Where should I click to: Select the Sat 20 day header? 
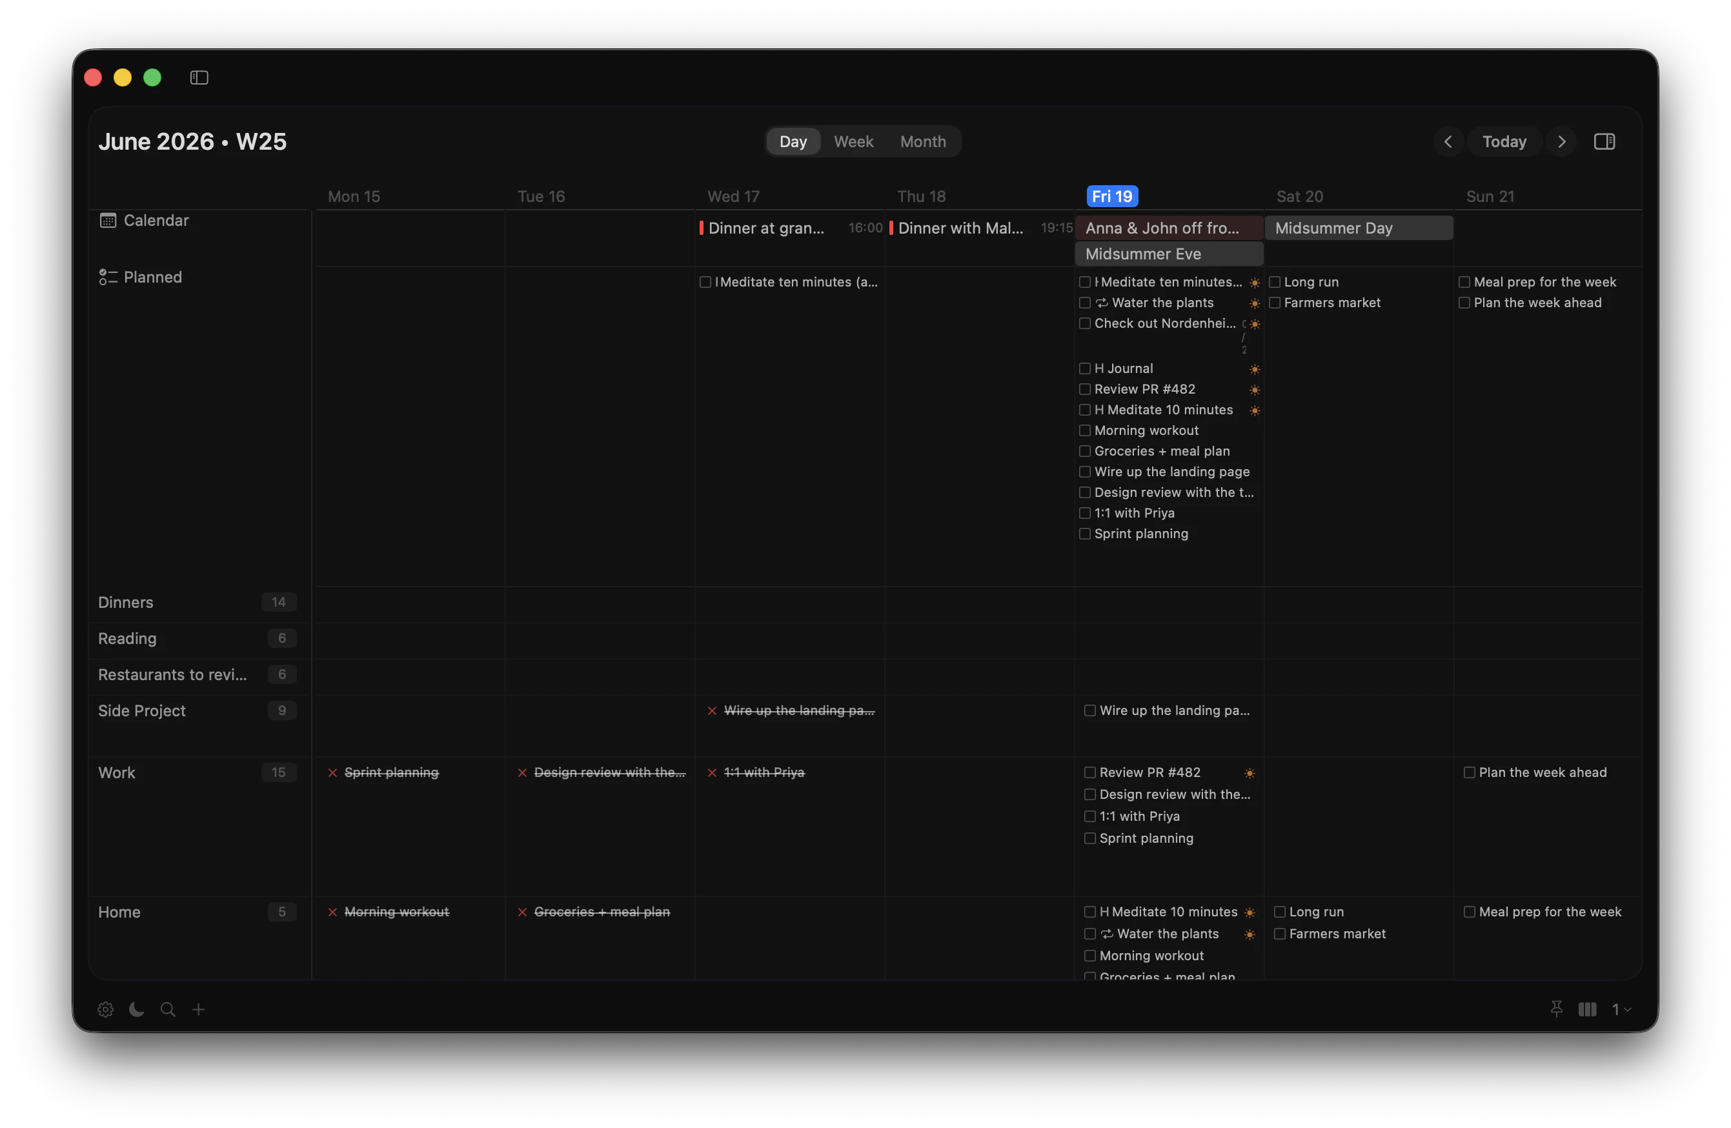pos(1300,196)
